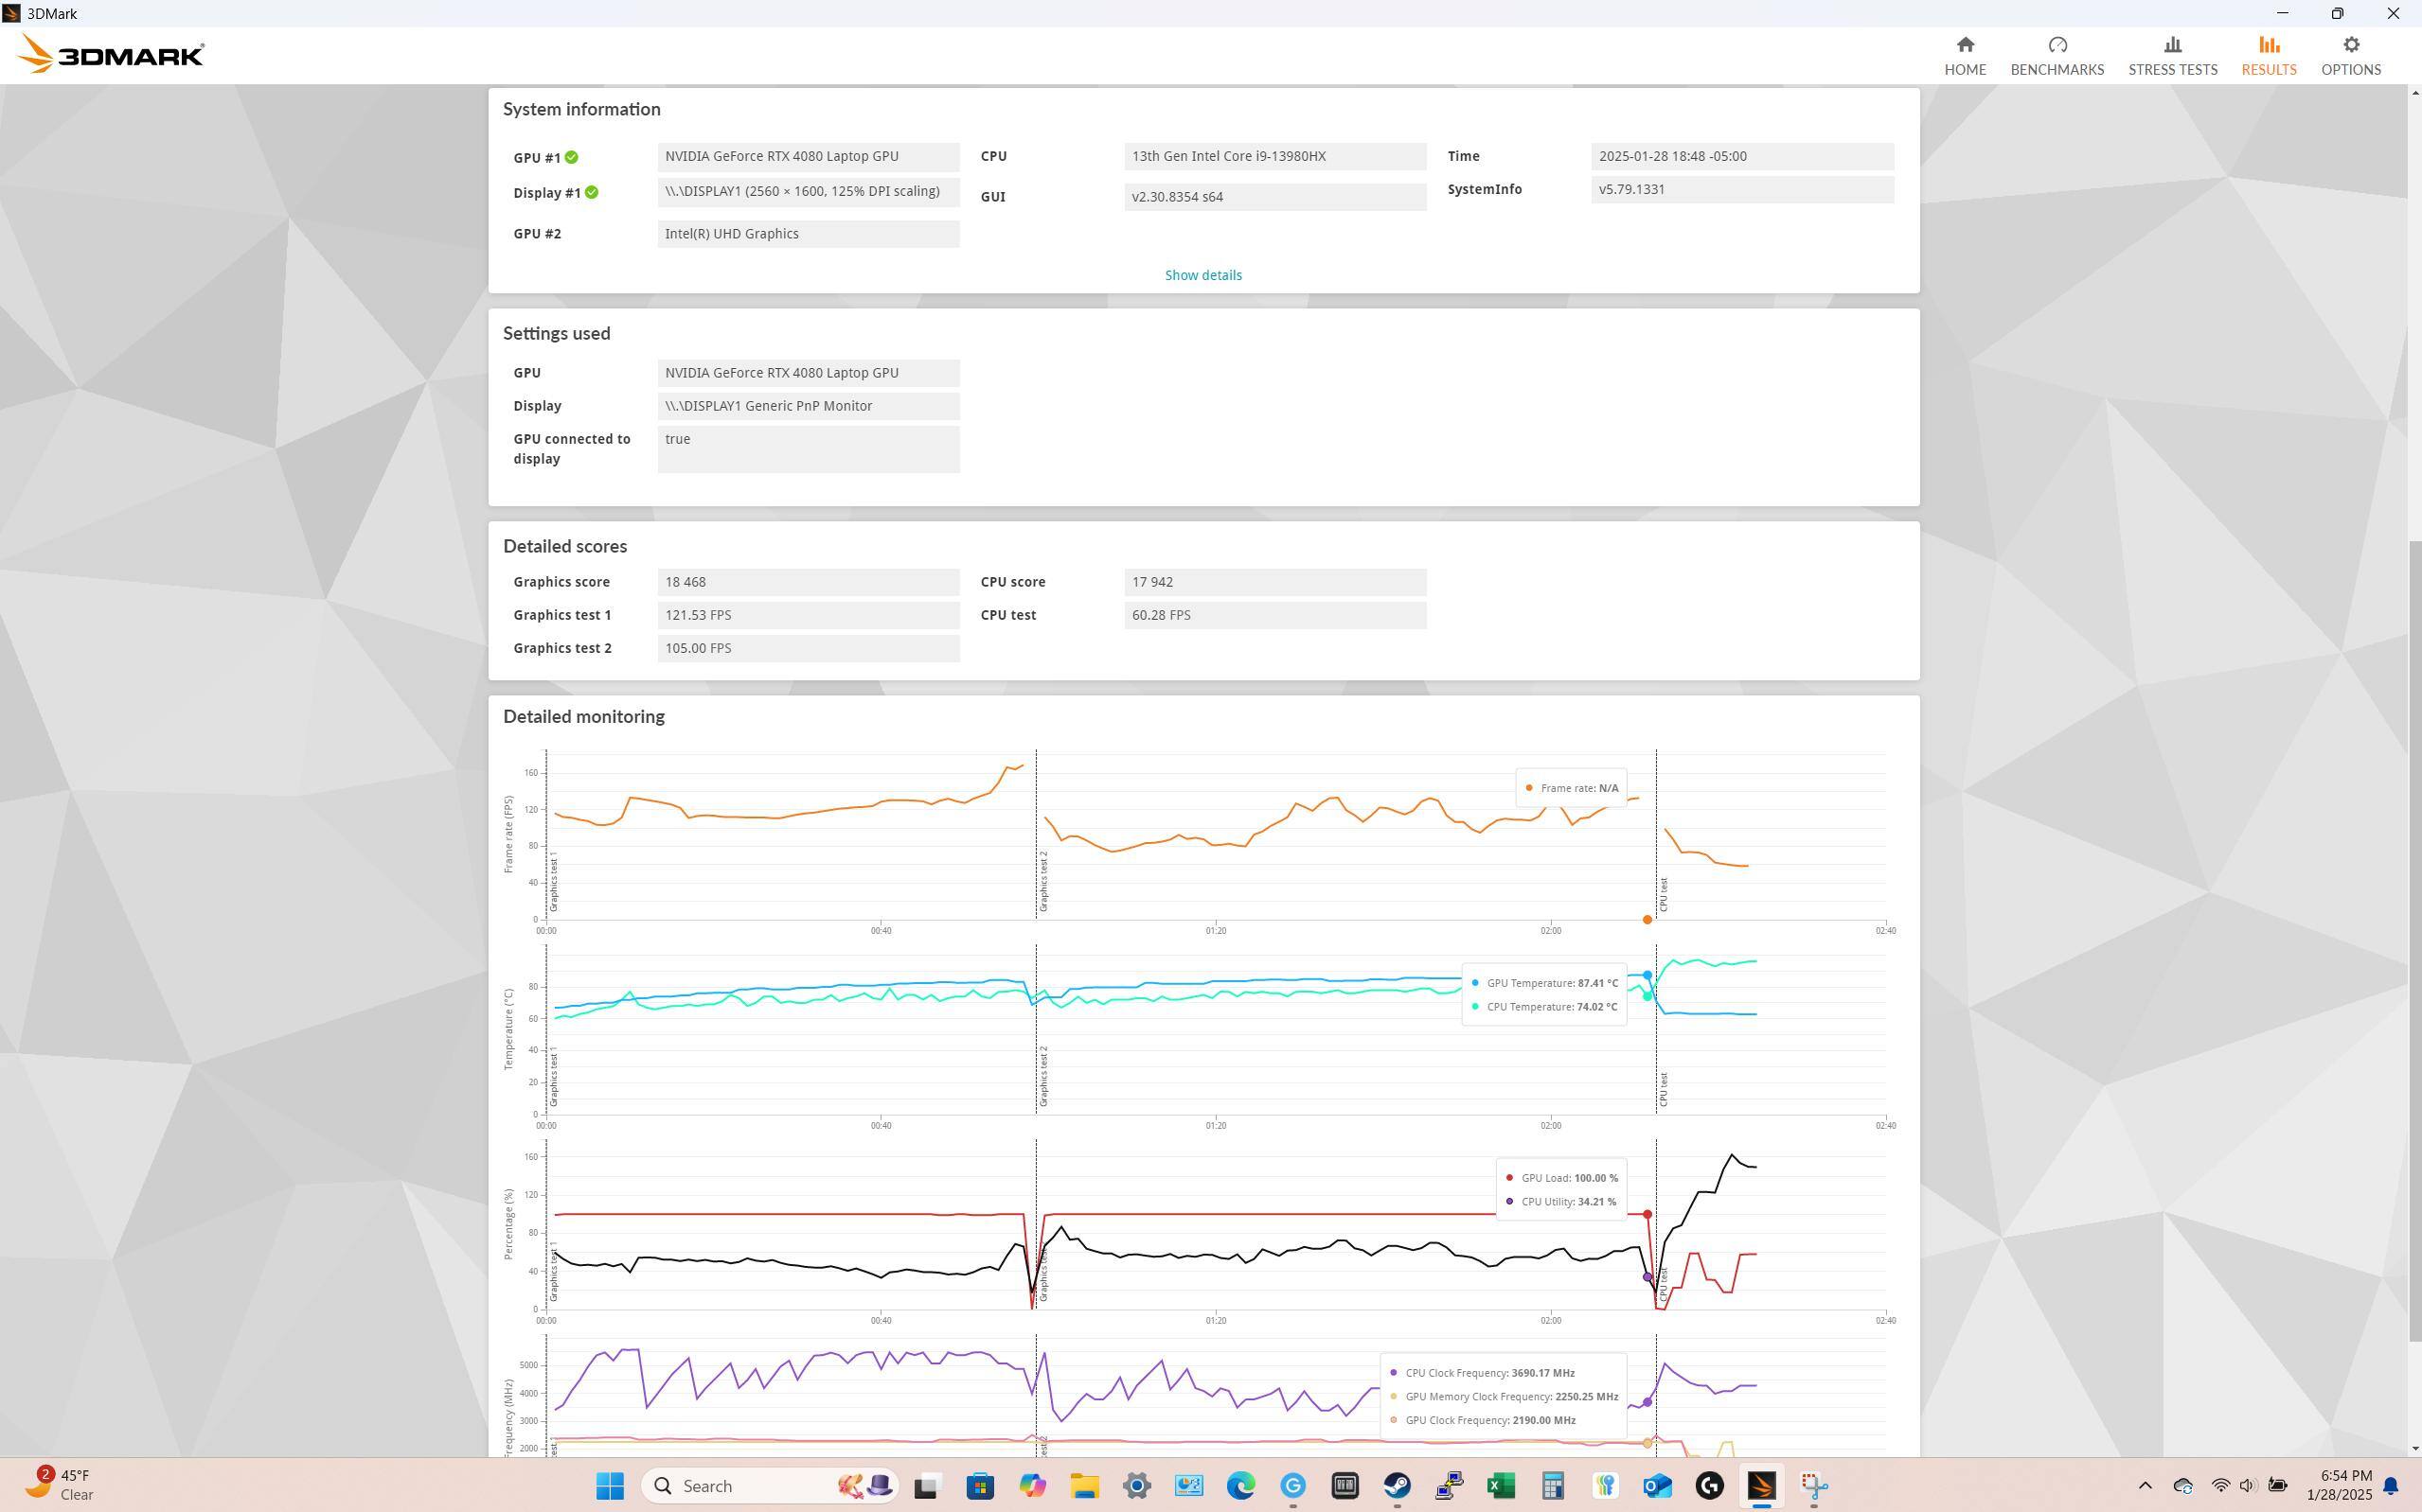2422x1512 pixels.
Task: Click green checkmark next to Display #1
Action: [591, 192]
